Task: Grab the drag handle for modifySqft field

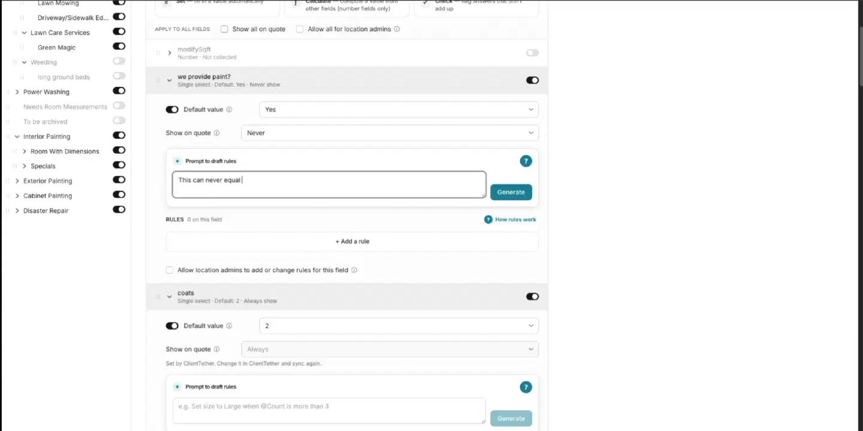Action: (x=158, y=53)
